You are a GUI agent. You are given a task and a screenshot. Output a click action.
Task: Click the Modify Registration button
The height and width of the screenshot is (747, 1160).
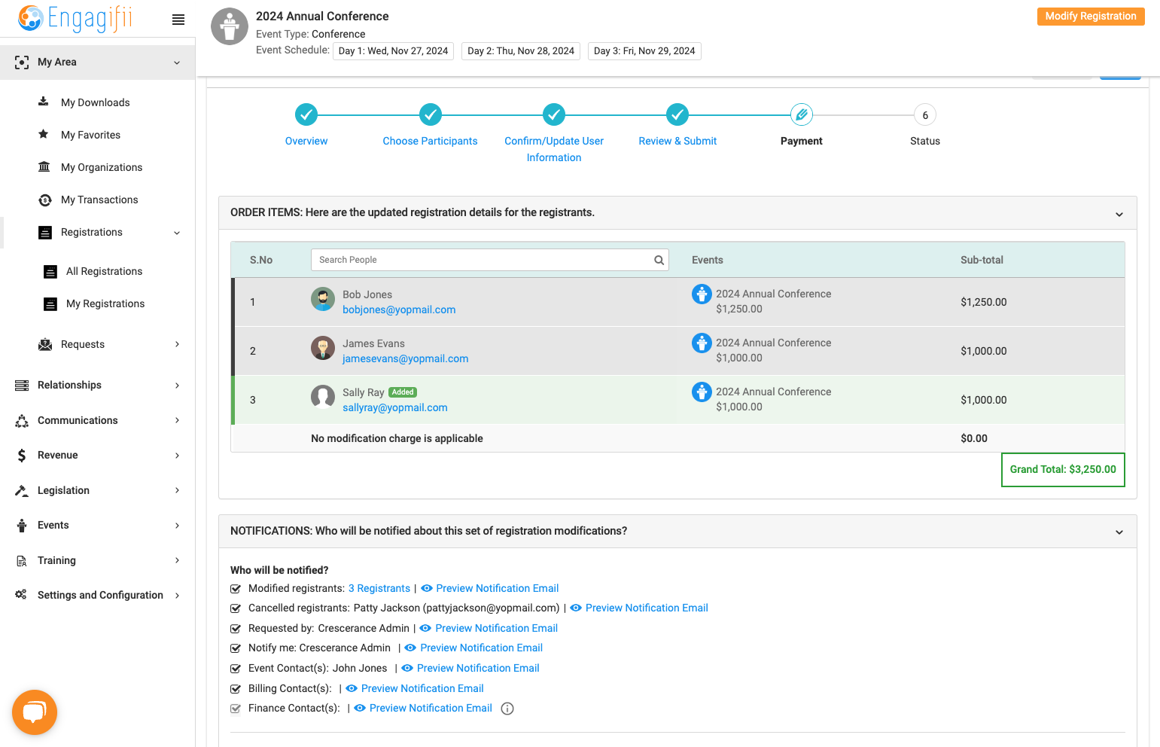coord(1091,17)
